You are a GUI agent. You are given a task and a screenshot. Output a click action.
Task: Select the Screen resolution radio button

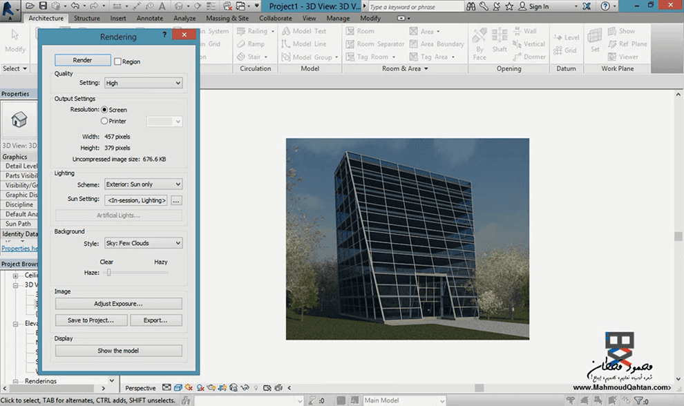105,109
